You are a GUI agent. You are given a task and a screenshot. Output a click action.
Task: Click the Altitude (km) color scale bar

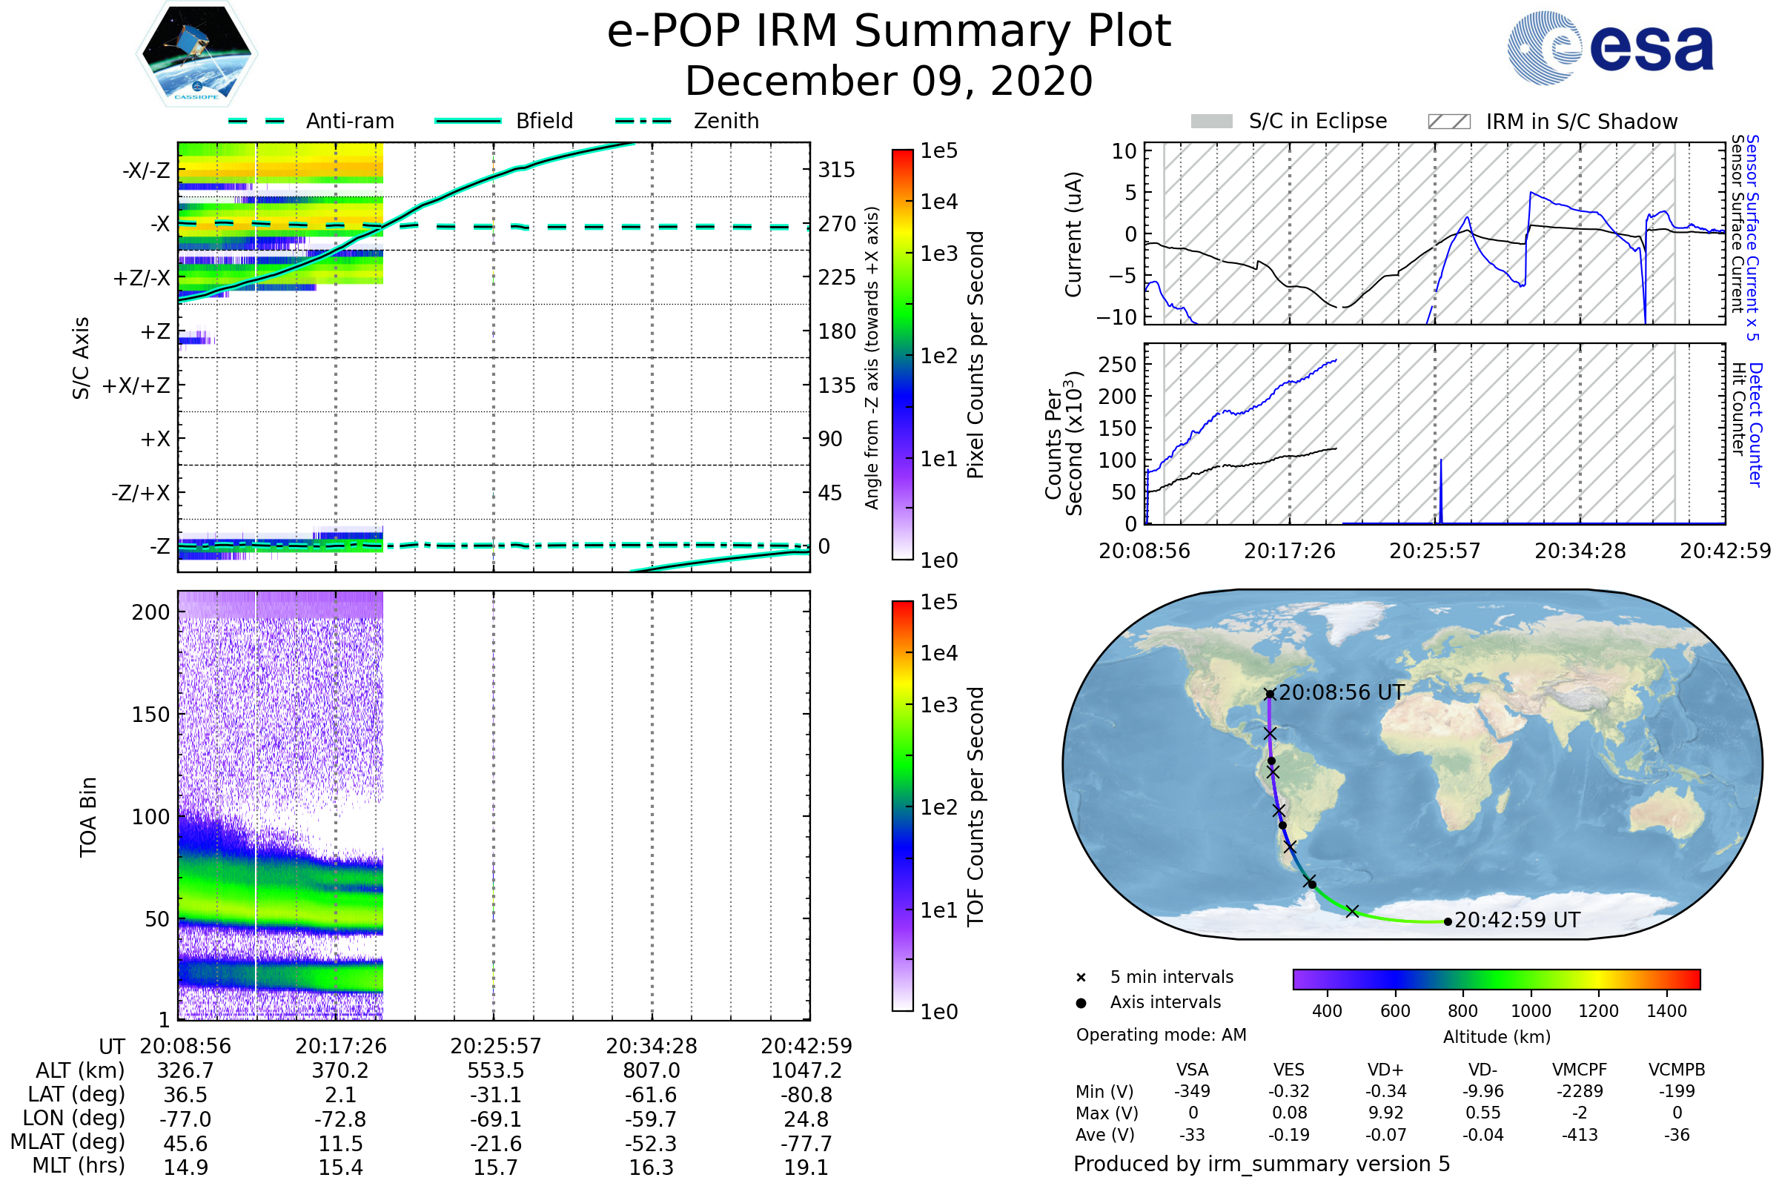point(1496,978)
